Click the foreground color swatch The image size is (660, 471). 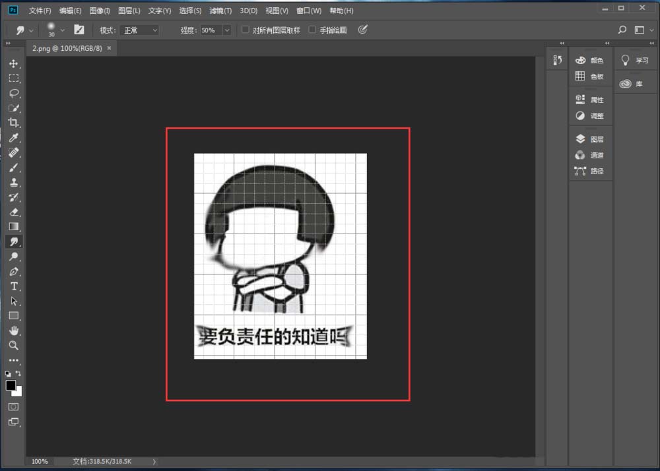tap(10, 385)
